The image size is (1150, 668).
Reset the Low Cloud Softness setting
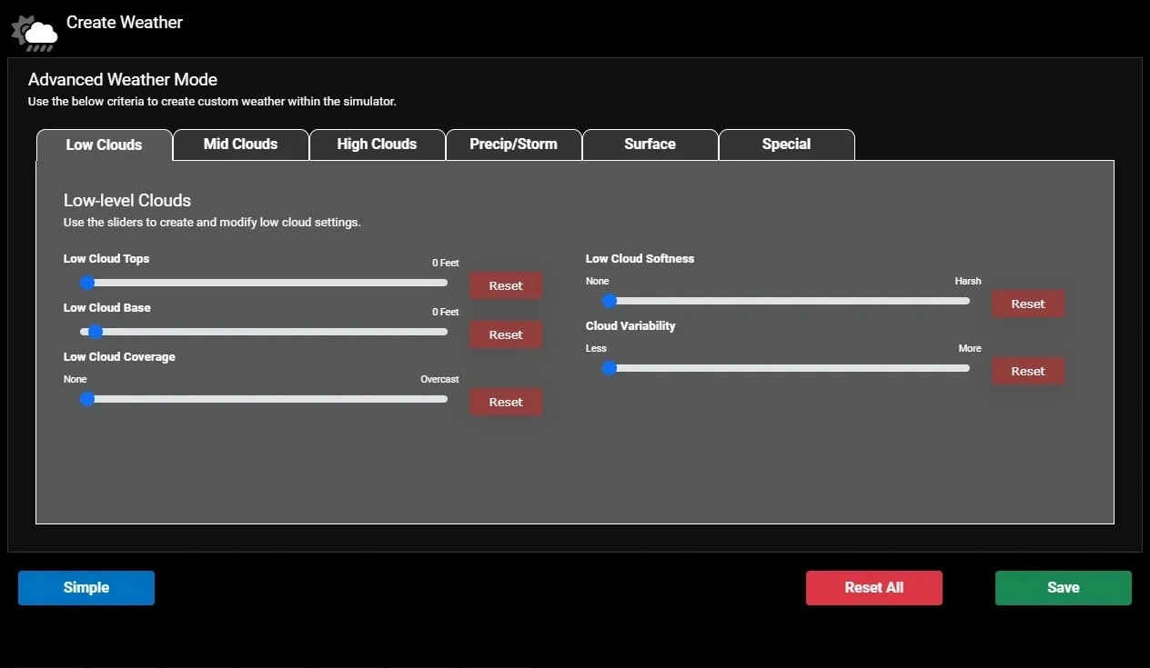tap(1027, 304)
